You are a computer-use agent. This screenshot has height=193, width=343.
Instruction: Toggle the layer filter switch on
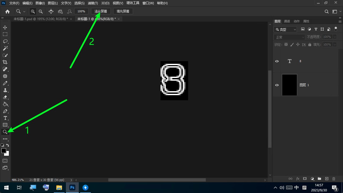point(336,29)
